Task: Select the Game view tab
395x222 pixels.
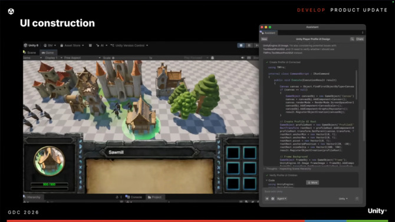Action: [48, 52]
